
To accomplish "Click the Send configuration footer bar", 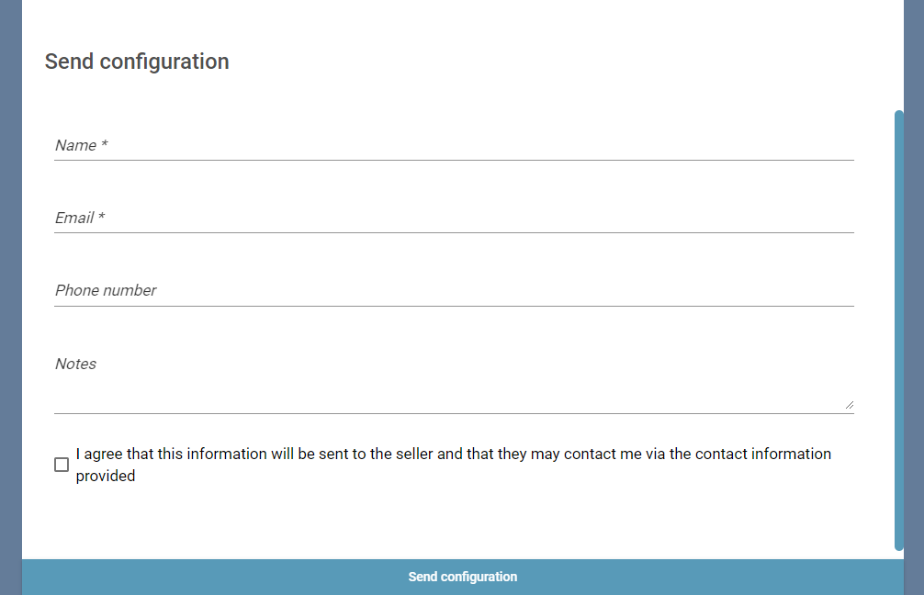I will click(x=462, y=577).
